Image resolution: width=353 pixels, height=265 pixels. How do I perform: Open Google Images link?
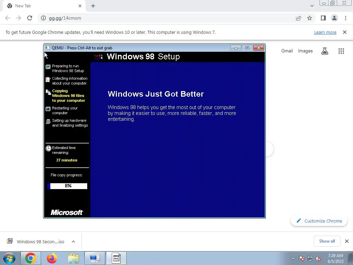[x=305, y=51]
